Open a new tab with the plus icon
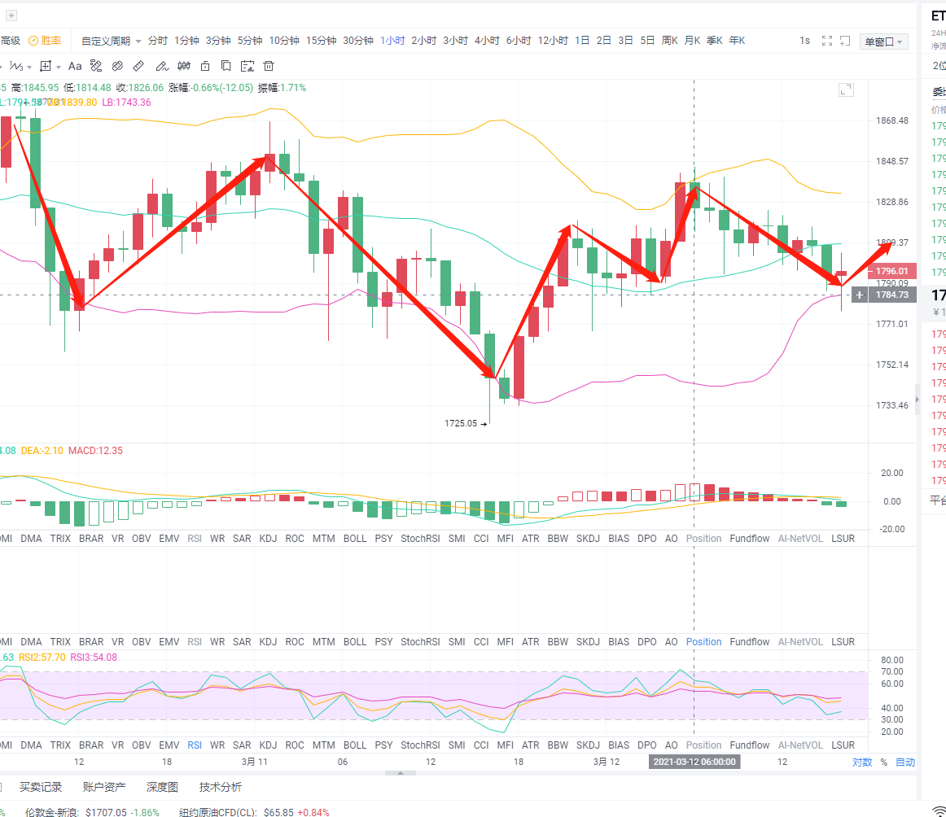 (11, 15)
